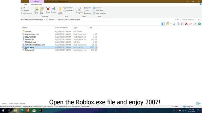Select the Roblox.exe file
202x113 pixels.
[29, 47]
